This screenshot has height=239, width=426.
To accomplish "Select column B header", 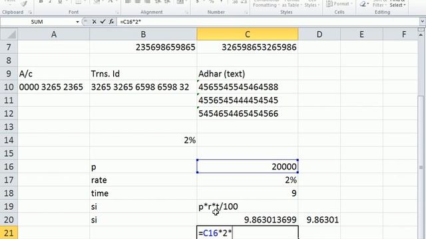I will (143, 34).
